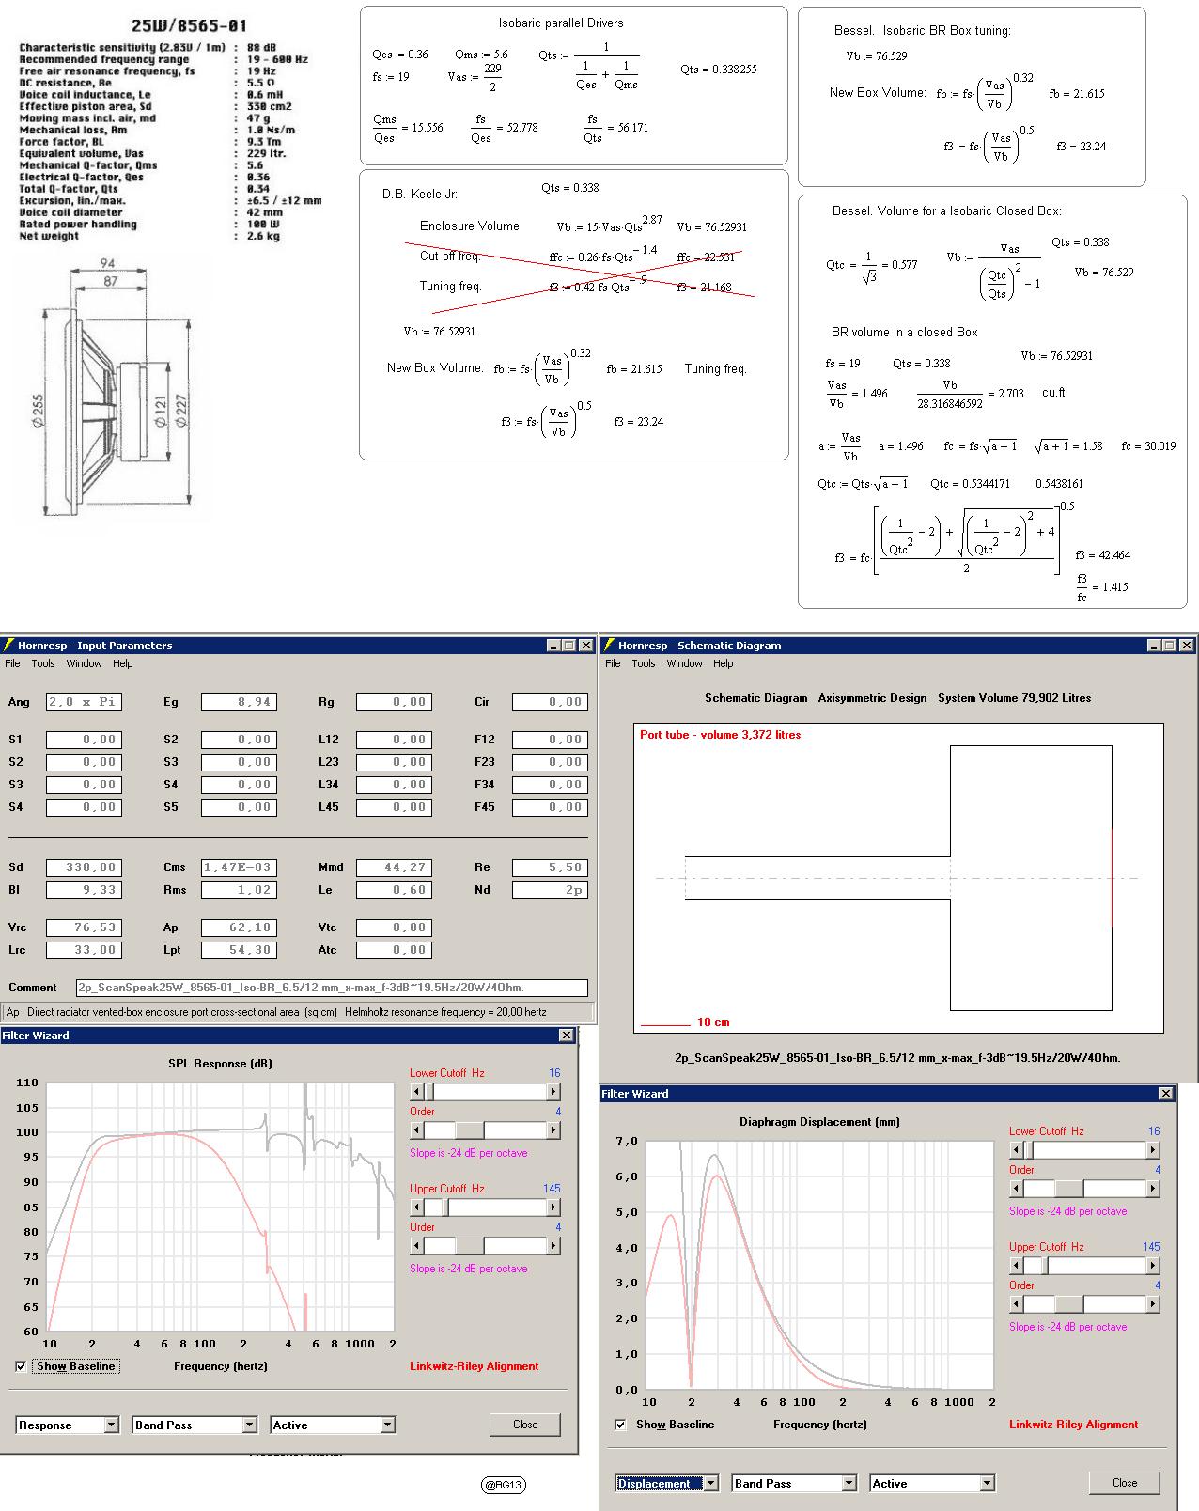Open Window menu in Schematic Diagram window
The width and height of the screenshot is (1199, 1511).
pos(684,663)
